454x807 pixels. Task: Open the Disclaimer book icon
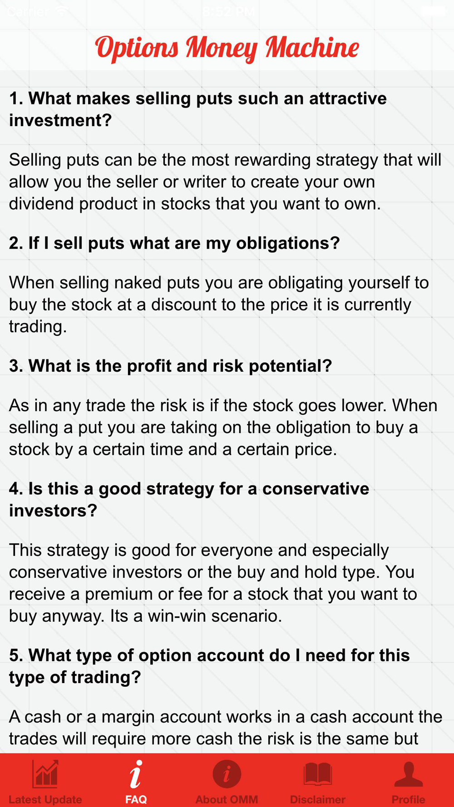coord(318,774)
